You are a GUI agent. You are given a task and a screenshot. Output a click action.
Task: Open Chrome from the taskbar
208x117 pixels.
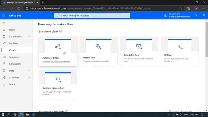coord(15,114)
